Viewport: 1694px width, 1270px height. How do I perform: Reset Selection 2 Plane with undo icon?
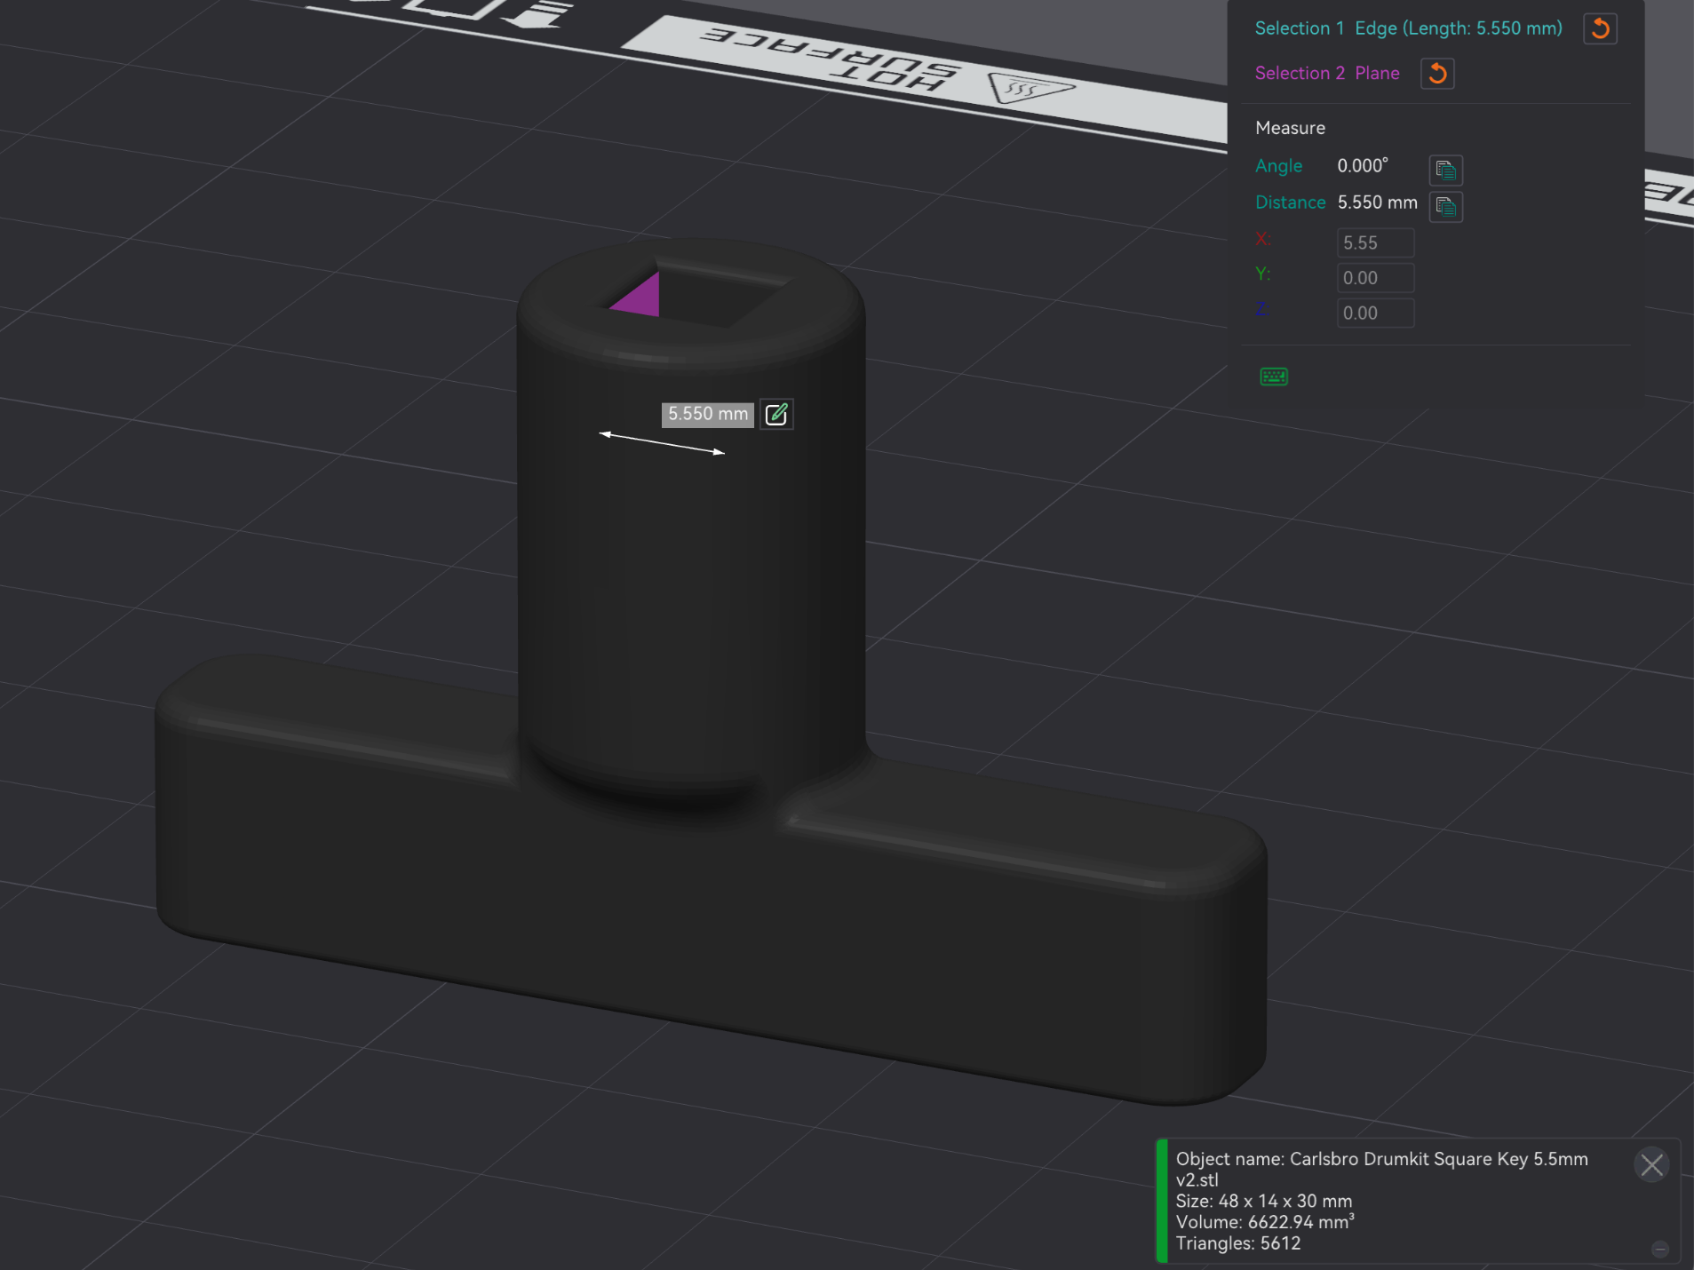click(x=1437, y=73)
